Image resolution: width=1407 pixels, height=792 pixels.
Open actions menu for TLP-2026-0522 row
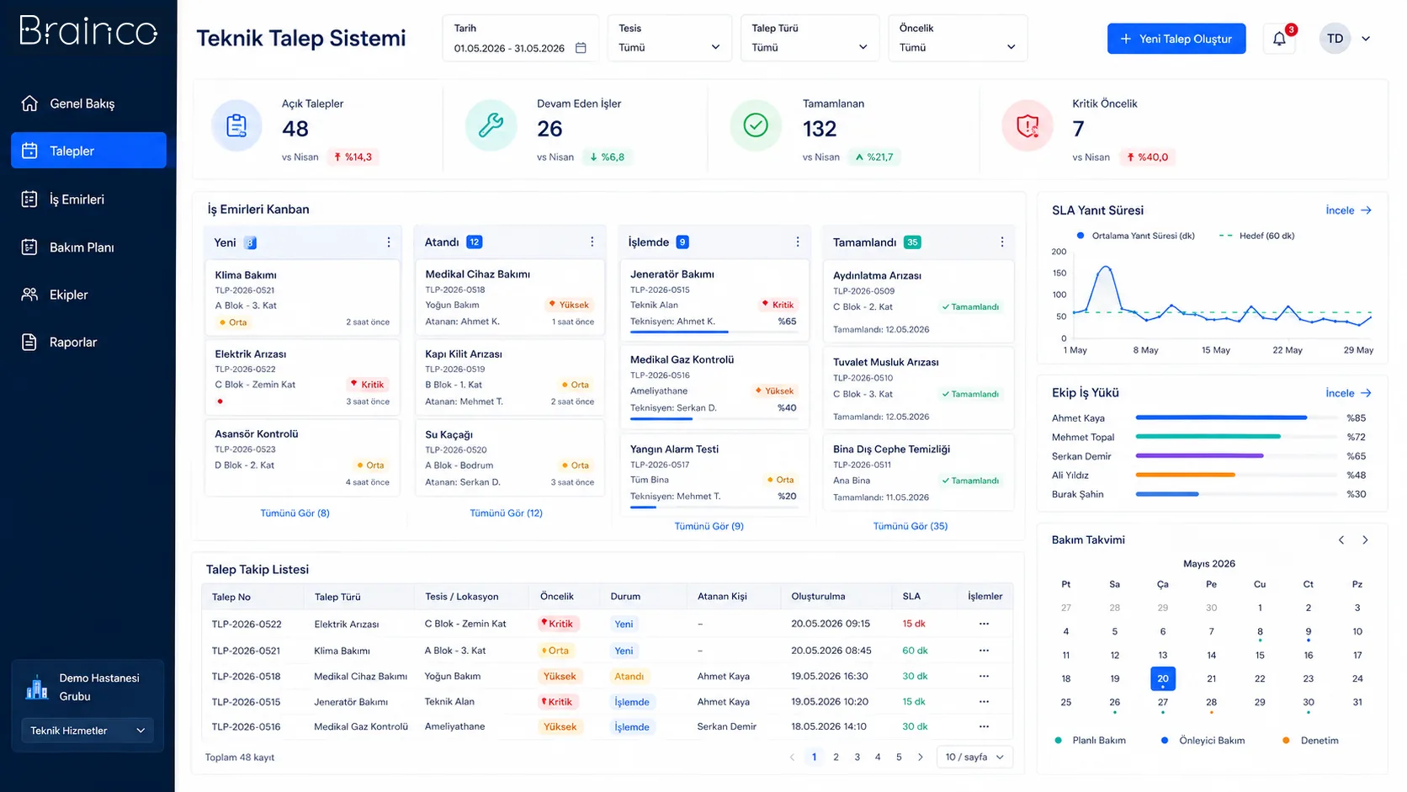984,624
